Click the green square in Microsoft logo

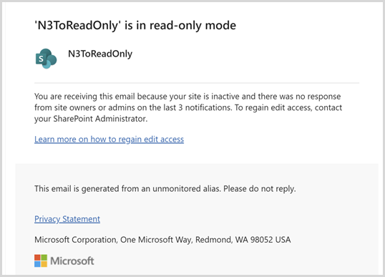click(44, 258)
